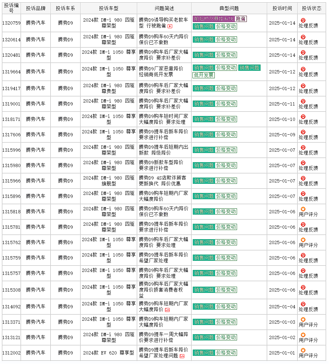Click 价格变动 tag for complaint 1315308
Image resolution: width=329 pixels, height=364 pixels.
[x=226, y=290]
